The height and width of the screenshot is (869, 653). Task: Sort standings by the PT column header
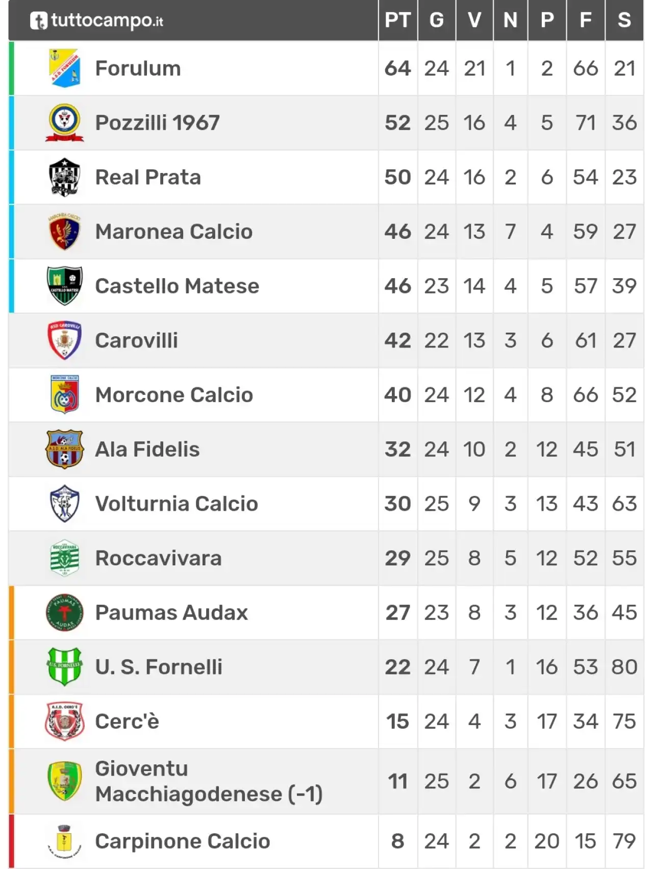tap(397, 20)
